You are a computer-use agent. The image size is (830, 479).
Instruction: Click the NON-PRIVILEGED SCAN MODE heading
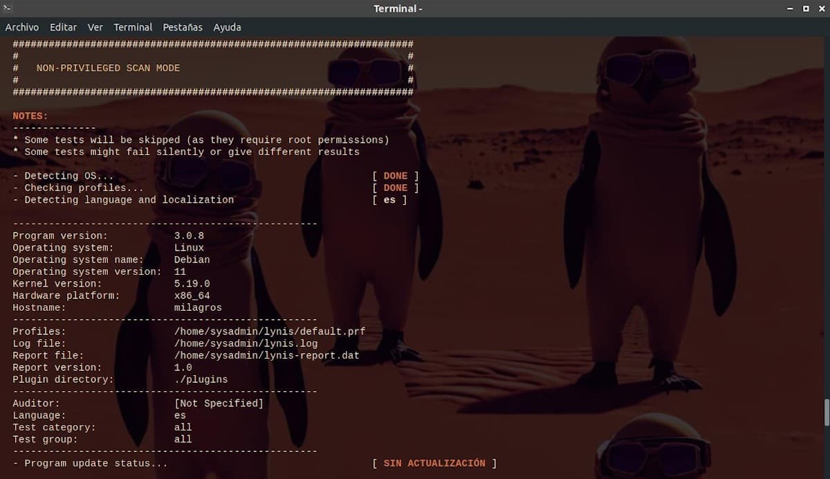(108, 68)
